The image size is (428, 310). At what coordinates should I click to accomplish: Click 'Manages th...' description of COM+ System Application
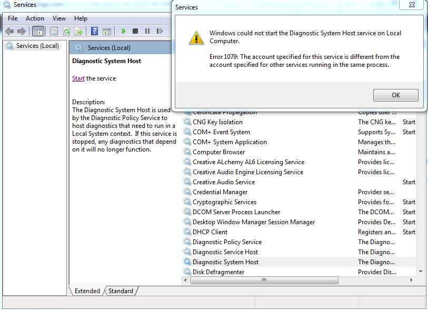click(x=376, y=142)
